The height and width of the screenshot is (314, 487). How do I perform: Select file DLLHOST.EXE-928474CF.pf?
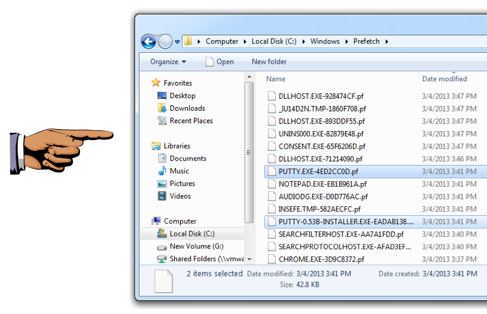[x=321, y=96]
